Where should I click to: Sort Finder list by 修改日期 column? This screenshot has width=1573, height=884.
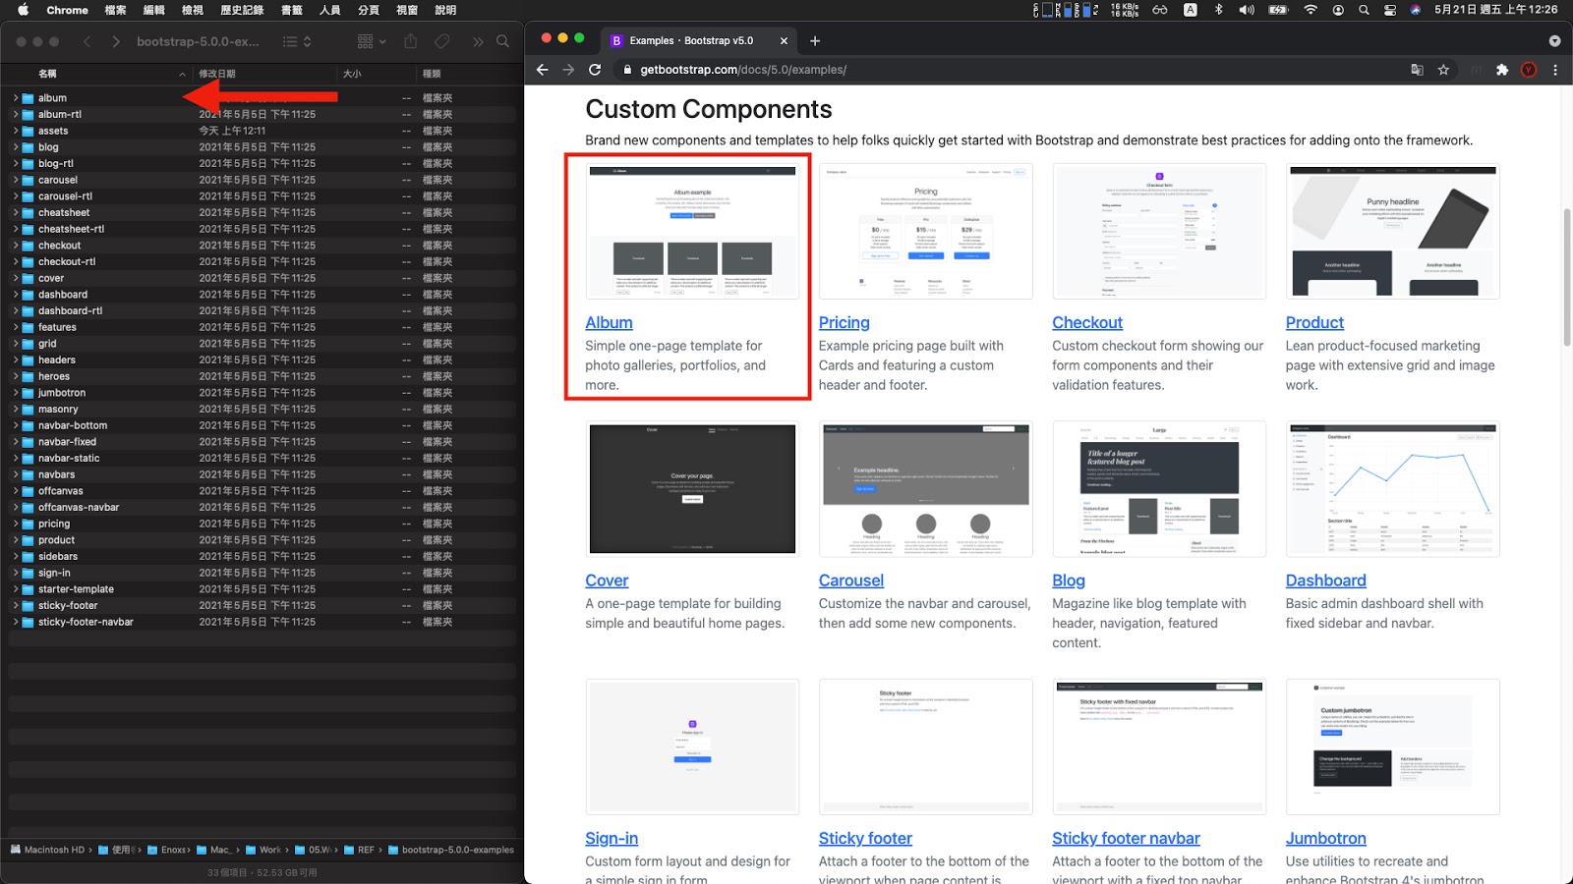tap(265, 74)
